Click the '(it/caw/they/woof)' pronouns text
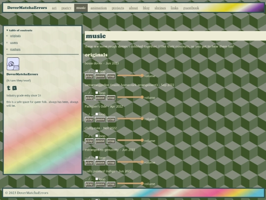The image size is (266, 200). pyautogui.click(x=19, y=80)
